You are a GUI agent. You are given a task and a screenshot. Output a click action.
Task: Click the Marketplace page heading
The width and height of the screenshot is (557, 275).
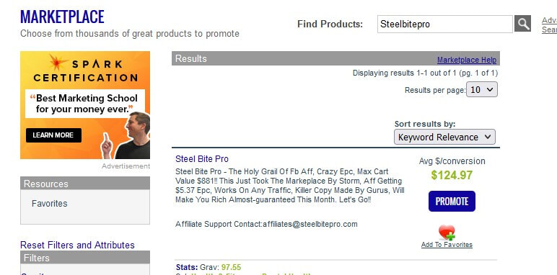coord(62,17)
